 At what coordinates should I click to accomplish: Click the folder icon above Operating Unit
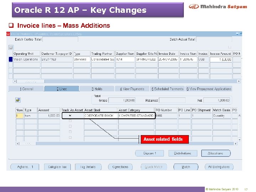(x=11, y=47)
